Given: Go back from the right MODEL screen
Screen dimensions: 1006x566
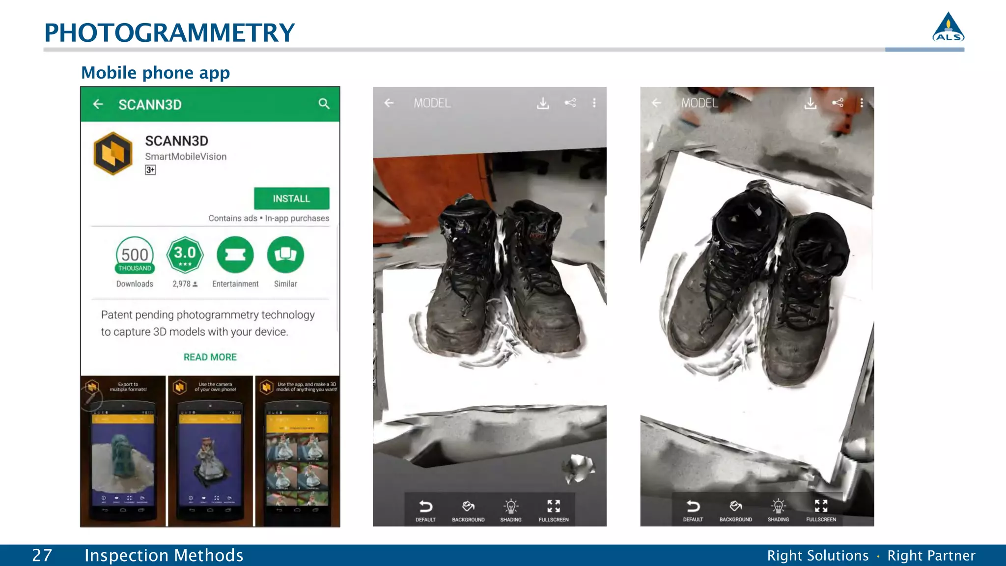Looking at the screenshot, I should point(656,103).
